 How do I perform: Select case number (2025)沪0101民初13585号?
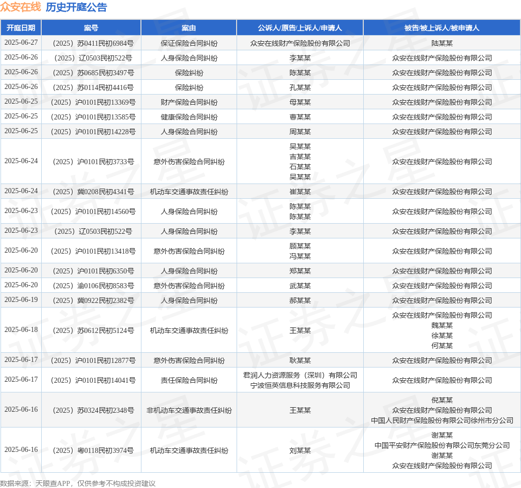(x=91, y=117)
